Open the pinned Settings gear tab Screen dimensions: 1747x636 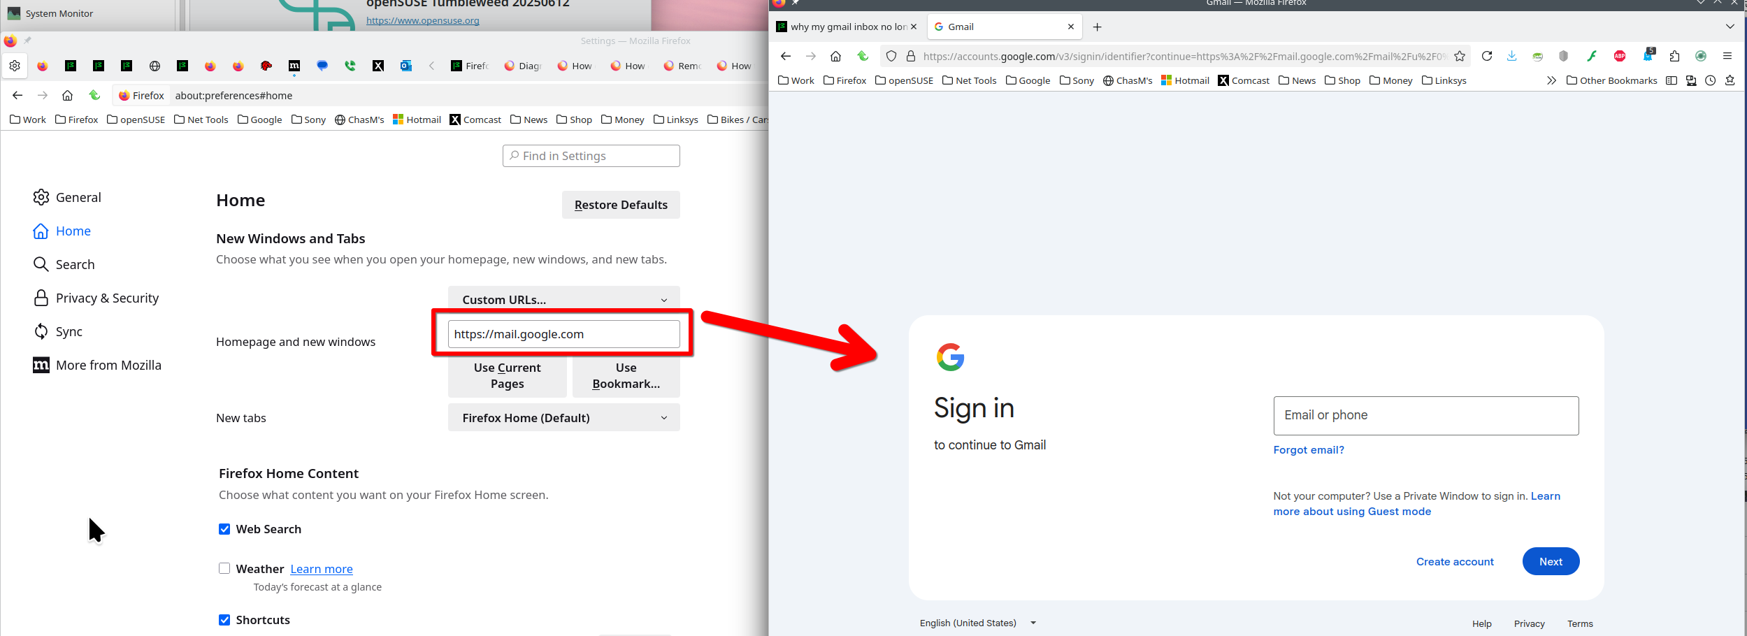point(15,66)
